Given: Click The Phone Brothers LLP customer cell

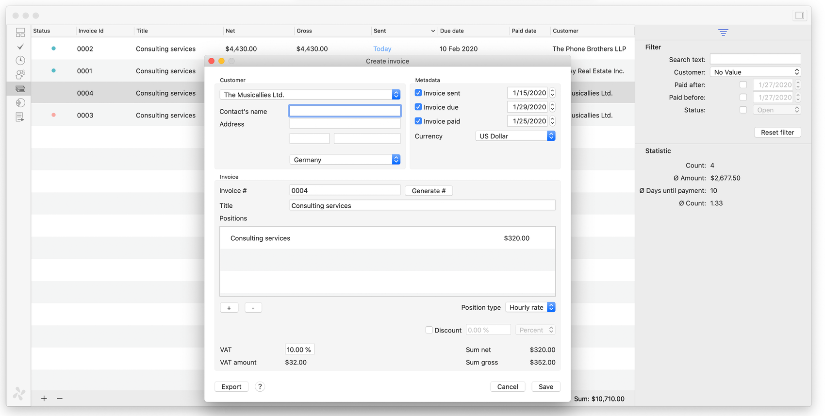Looking at the screenshot, I should pos(589,49).
